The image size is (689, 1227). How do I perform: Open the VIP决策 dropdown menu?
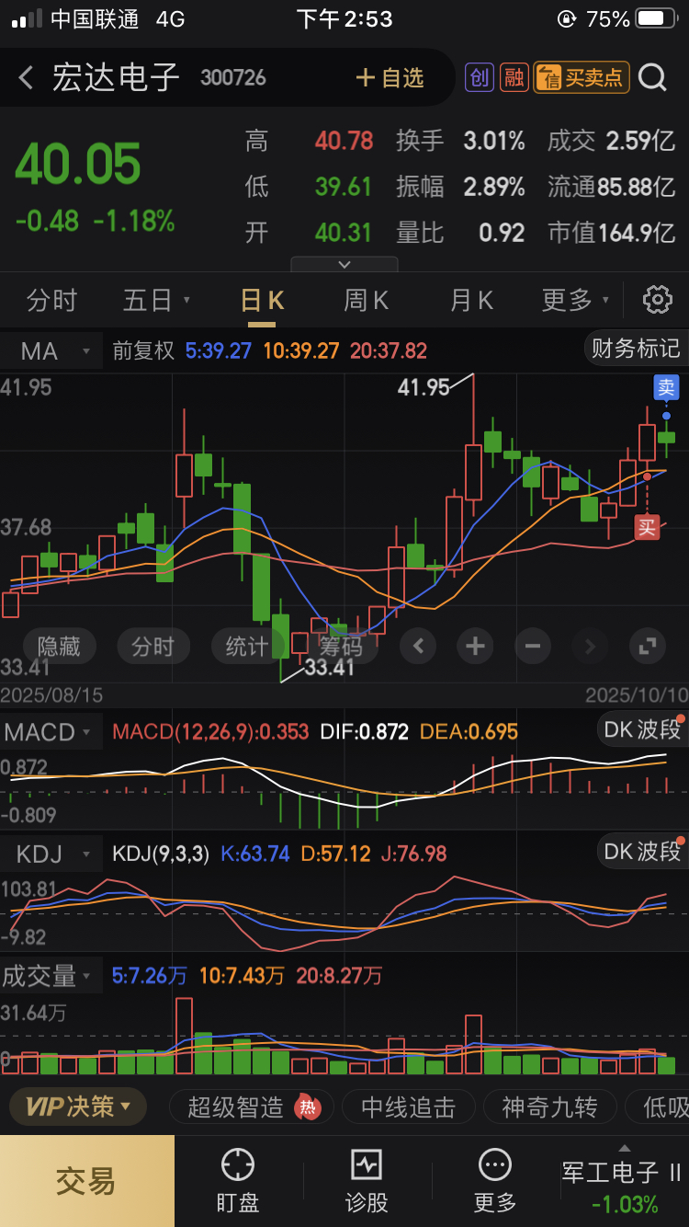pyautogui.click(x=78, y=1107)
